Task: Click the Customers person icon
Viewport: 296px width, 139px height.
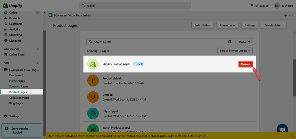Action: (x=6, y=24)
